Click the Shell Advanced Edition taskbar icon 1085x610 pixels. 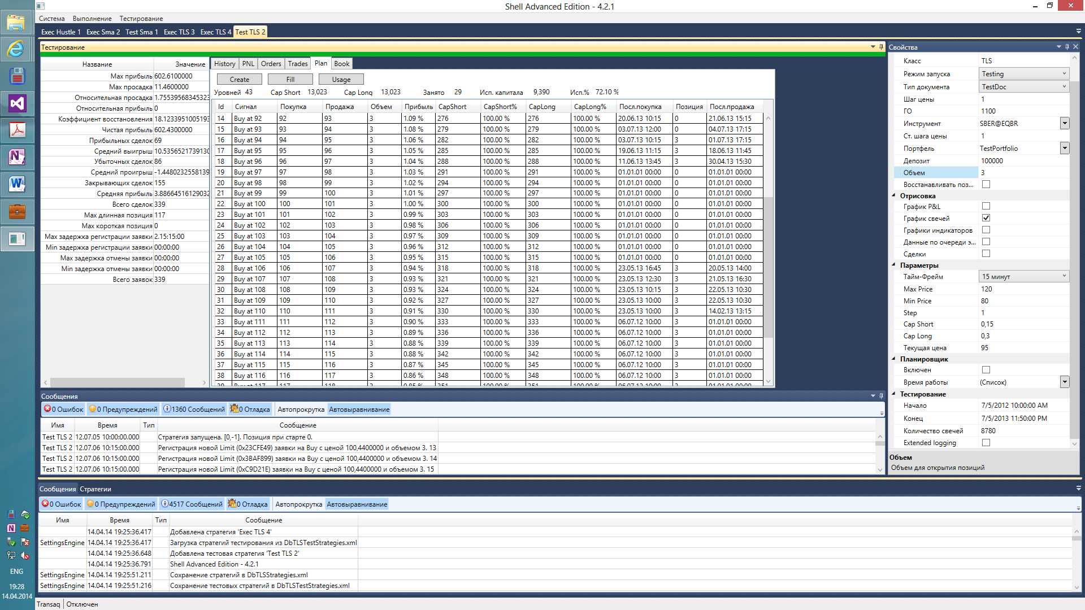(x=16, y=239)
